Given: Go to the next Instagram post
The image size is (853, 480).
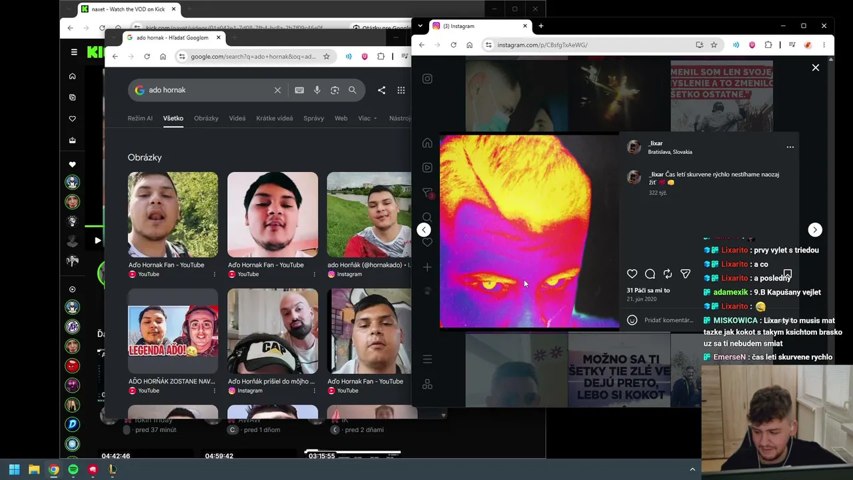Looking at the screenshot, I should point(815,230).
